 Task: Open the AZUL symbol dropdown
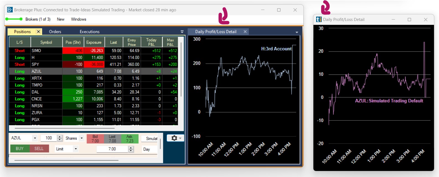35,138
